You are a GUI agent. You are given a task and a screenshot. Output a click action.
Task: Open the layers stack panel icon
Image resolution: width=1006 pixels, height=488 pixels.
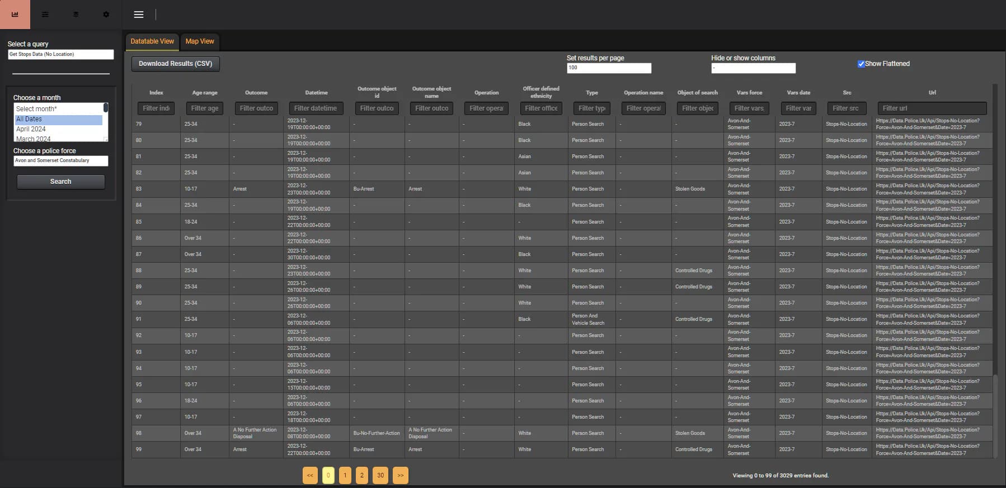[76, 15]
